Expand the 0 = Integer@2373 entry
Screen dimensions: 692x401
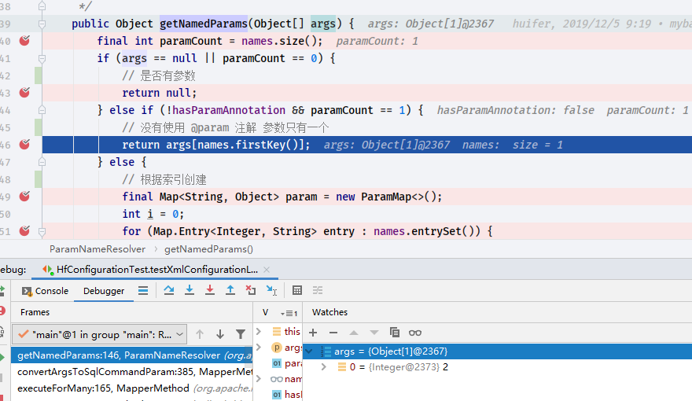324,367
